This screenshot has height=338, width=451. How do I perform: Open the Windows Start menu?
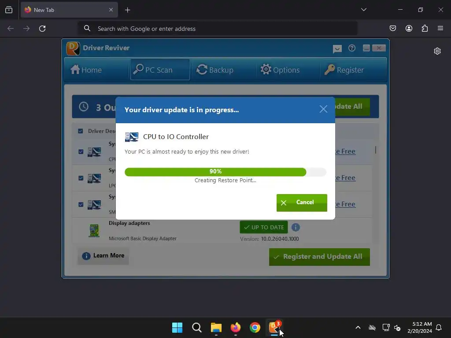pyautogui.click(x=177, y=327)
